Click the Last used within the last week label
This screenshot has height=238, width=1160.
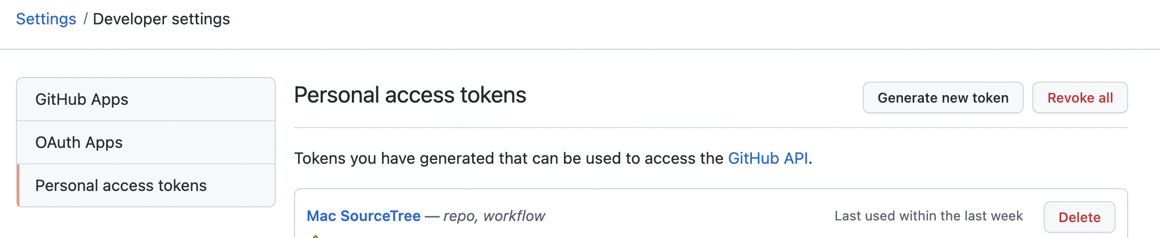coord(928,216)
